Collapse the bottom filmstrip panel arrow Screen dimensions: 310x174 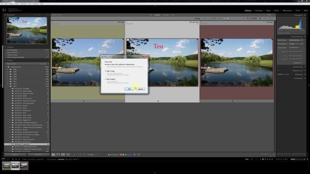coord(155,173)
